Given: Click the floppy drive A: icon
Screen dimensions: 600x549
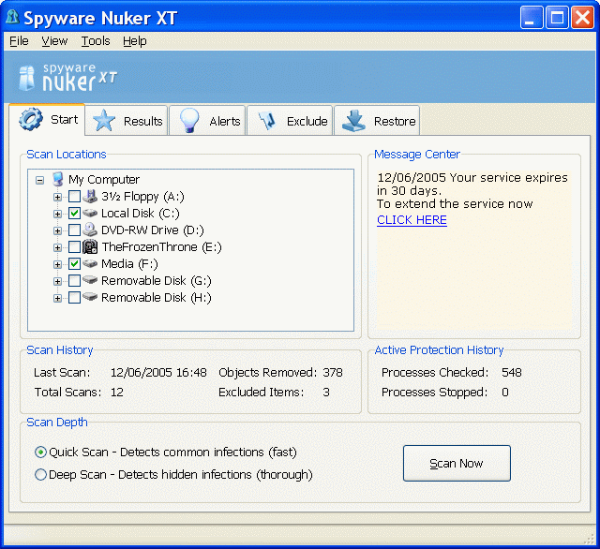Looking at the screenshot, I should pos(90,196).
